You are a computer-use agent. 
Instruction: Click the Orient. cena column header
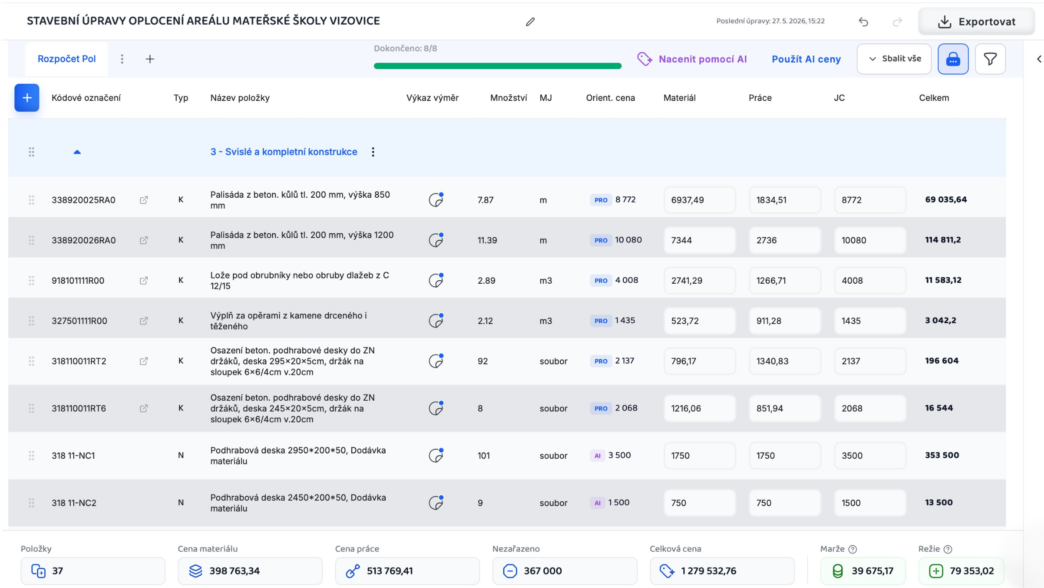(610, 98)
